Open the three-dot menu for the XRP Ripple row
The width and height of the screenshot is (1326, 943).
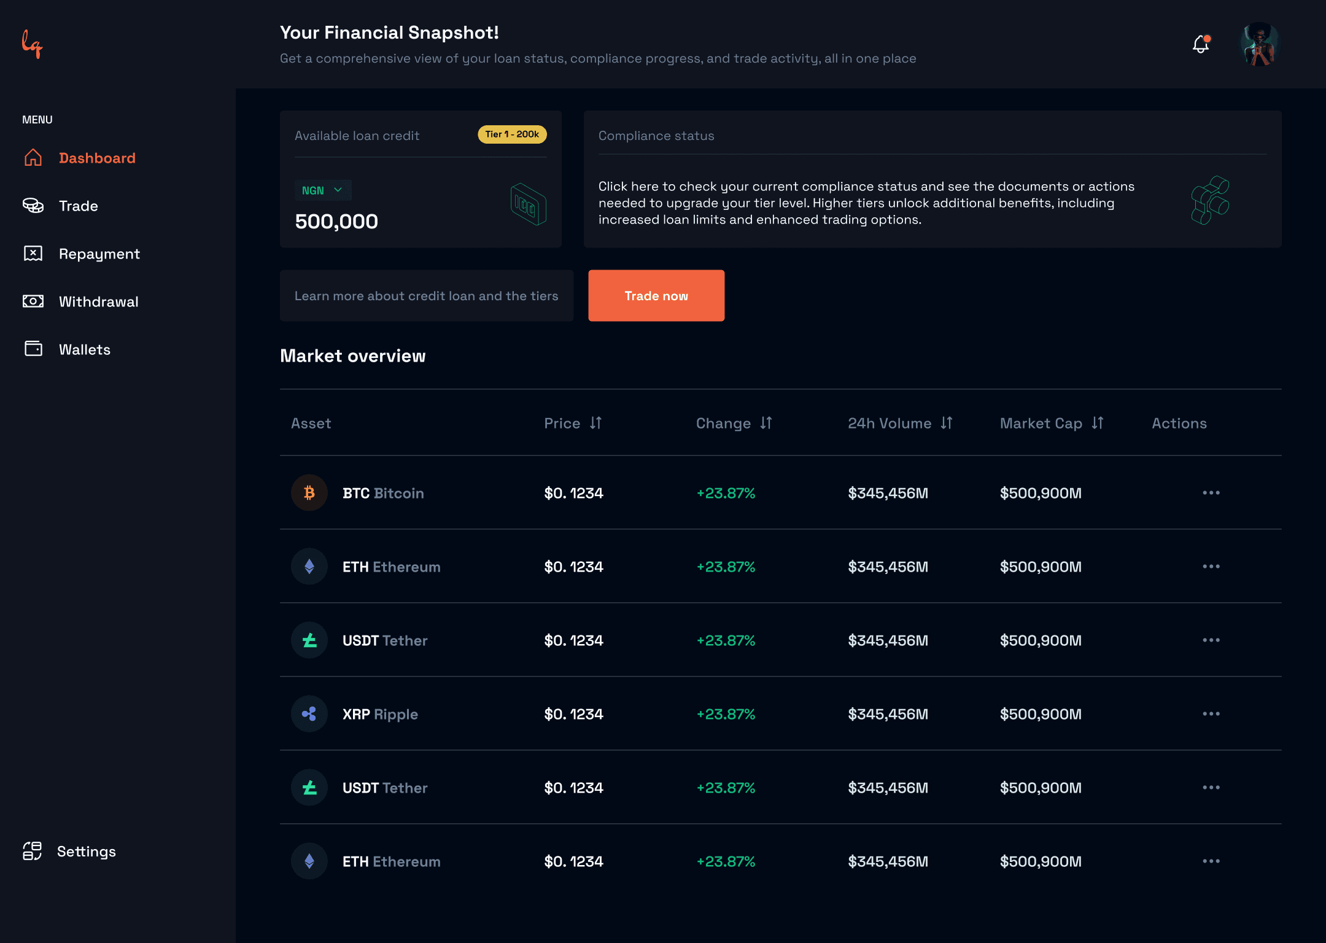(x=1211, y=714)
